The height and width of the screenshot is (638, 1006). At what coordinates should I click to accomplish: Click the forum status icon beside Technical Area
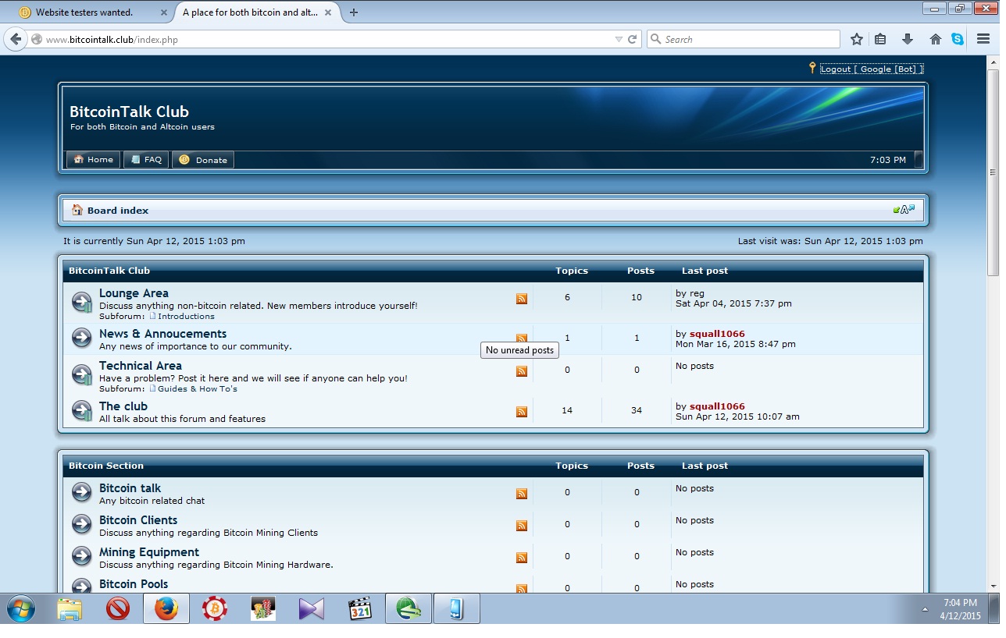tap(82, 374)
